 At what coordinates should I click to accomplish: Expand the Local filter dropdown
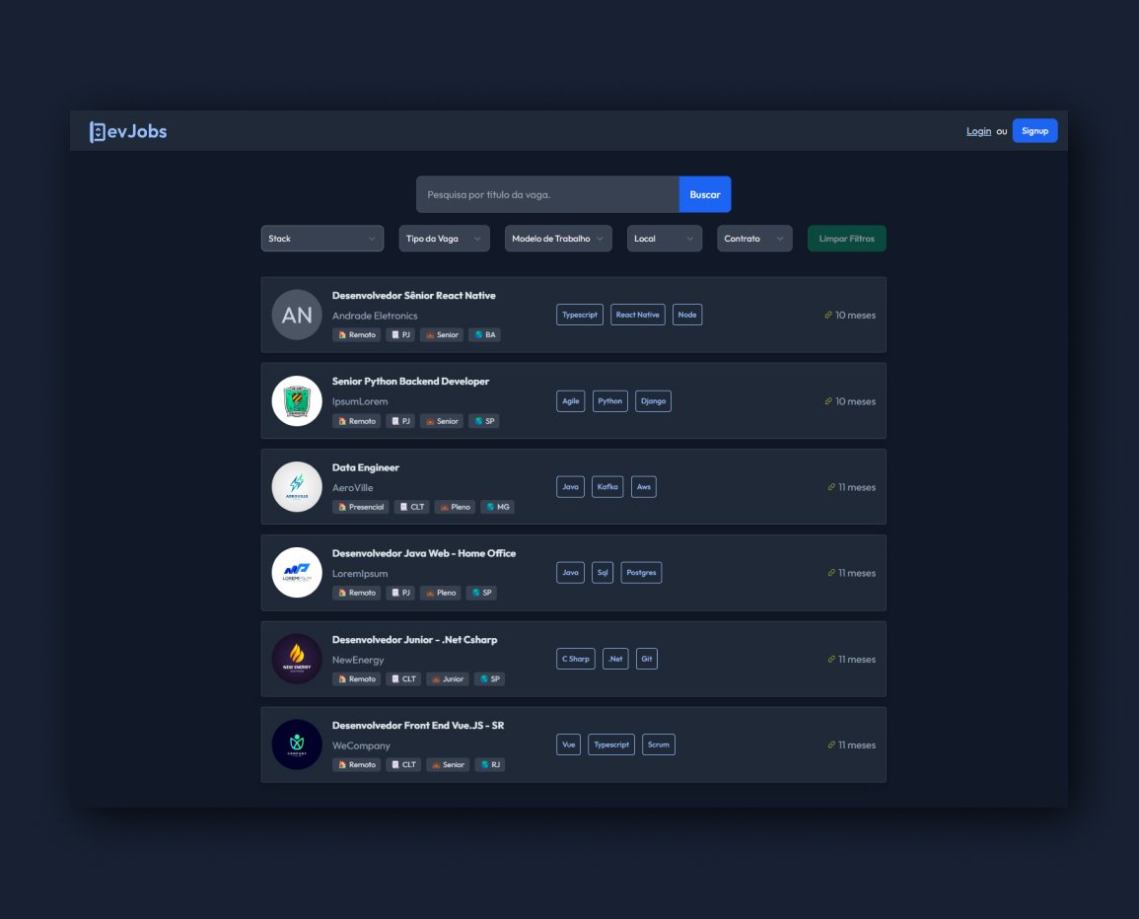[x=664, y=239]
